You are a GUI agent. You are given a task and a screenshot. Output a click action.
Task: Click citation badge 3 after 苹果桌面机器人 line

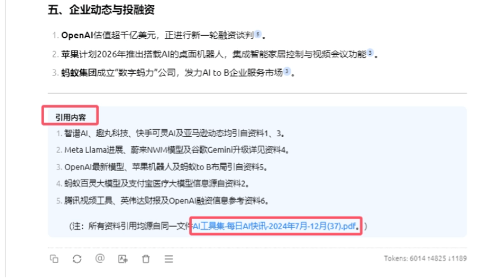pyautogui.click(x=370, y=53)
